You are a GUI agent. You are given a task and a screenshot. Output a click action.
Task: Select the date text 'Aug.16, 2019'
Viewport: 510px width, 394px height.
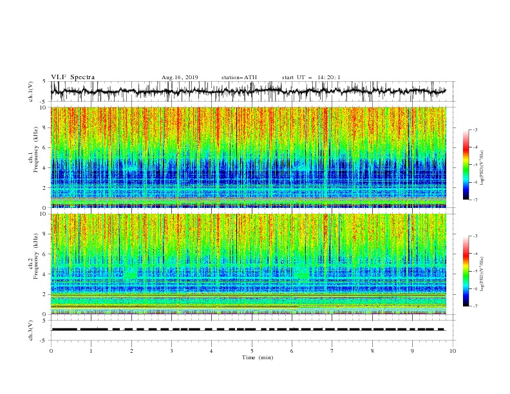pyautogui.click(x=180, y=77)
